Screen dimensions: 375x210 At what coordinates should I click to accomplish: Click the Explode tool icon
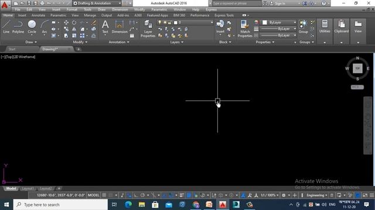(x=94, y=29)
